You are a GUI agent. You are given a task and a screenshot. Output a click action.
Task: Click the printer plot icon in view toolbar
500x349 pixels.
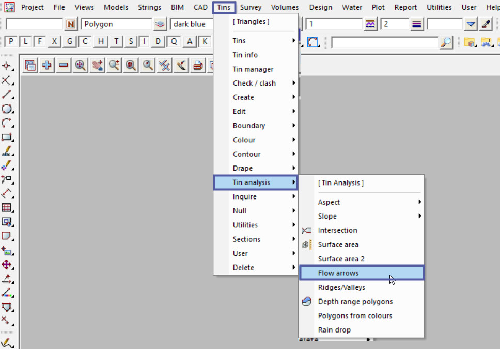tap(198, 65)
